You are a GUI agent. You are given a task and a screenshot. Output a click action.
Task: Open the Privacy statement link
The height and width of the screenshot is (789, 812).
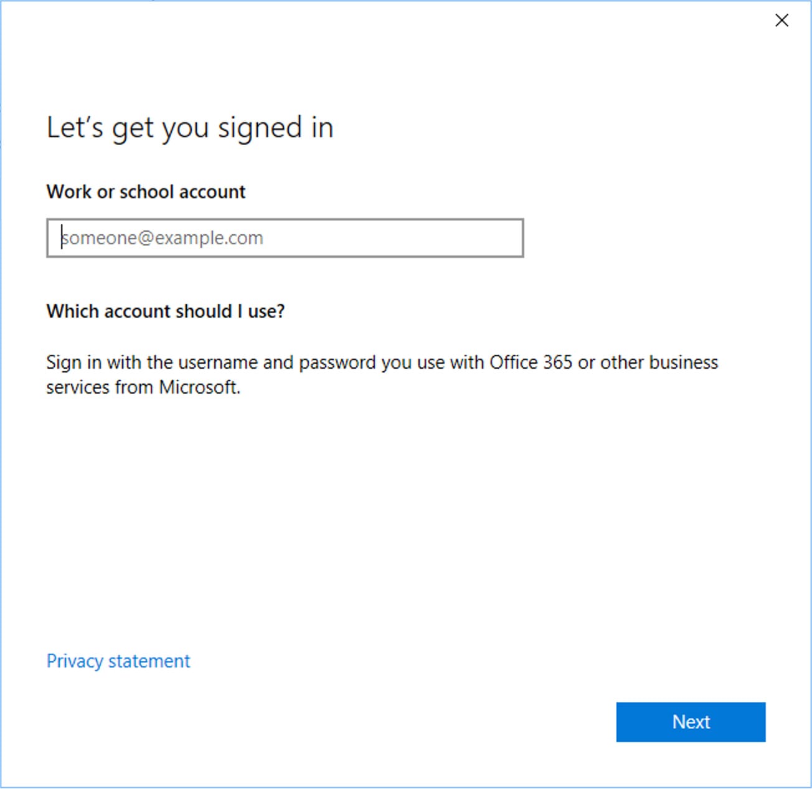click(x=118, y=661)
